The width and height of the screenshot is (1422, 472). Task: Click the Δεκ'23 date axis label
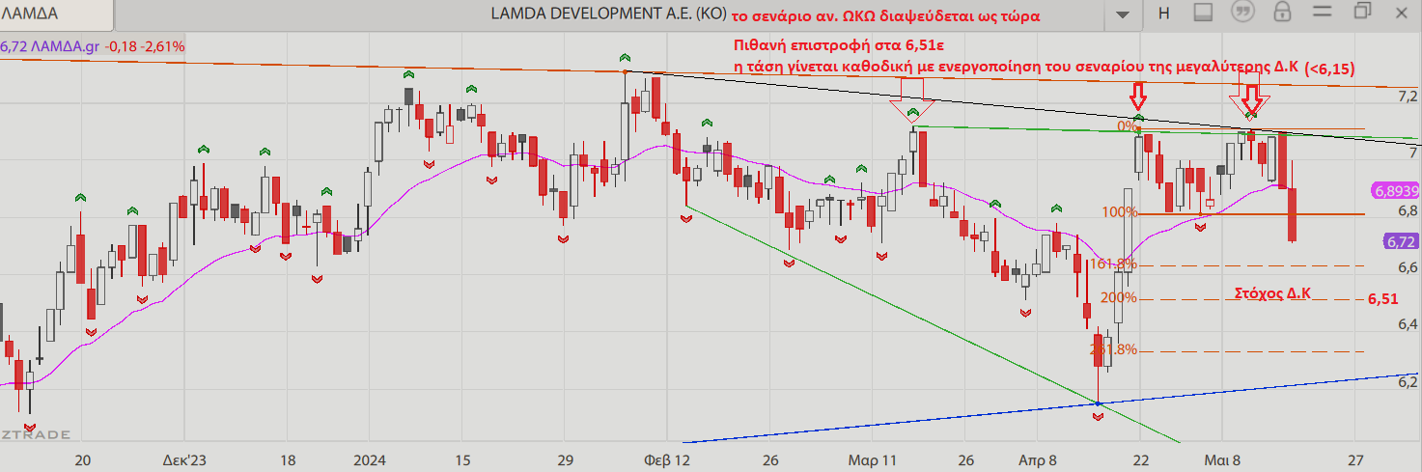(x=183, y=459)
